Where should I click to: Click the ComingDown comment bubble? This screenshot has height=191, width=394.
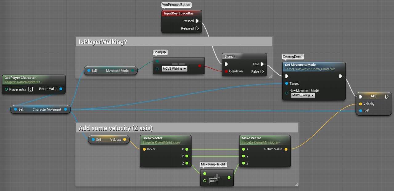click(293, 57)
